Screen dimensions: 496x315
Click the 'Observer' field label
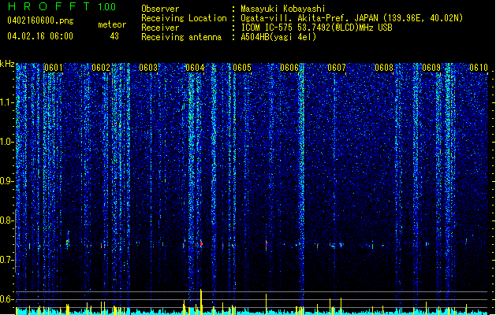point(160,9)
